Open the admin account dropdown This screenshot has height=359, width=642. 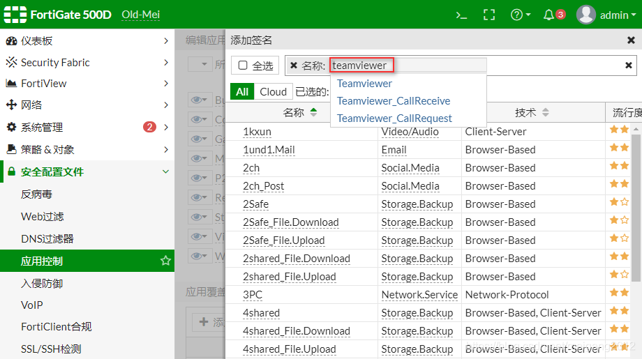coord(618,15)
